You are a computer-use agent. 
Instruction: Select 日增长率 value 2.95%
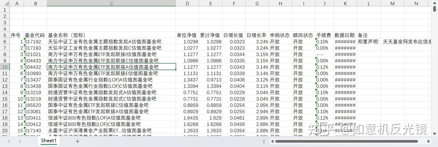tap(257, 105)
